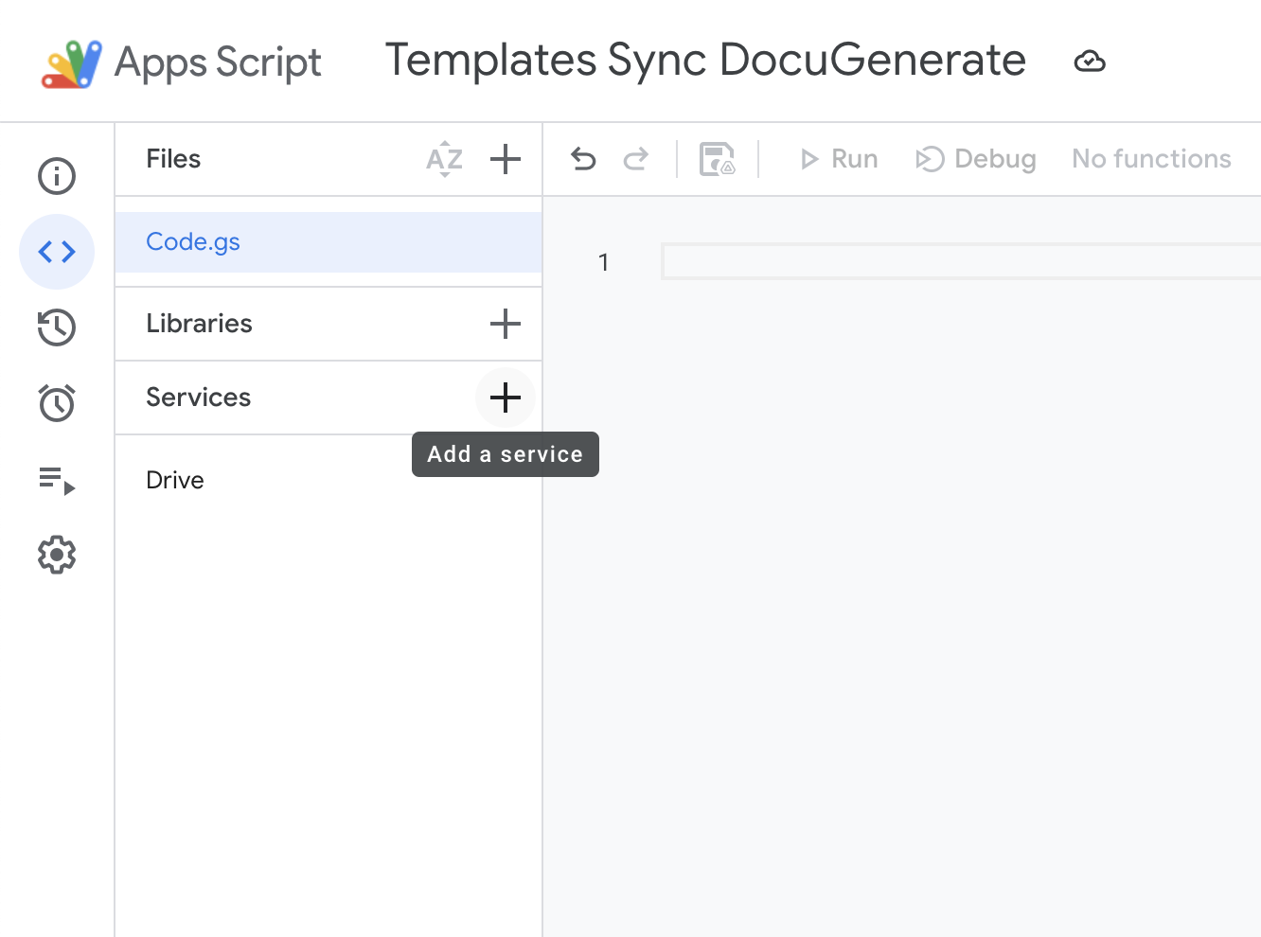
Task: Click the Templates Sync DocuGenerate project title
Action: pos(705,61)
